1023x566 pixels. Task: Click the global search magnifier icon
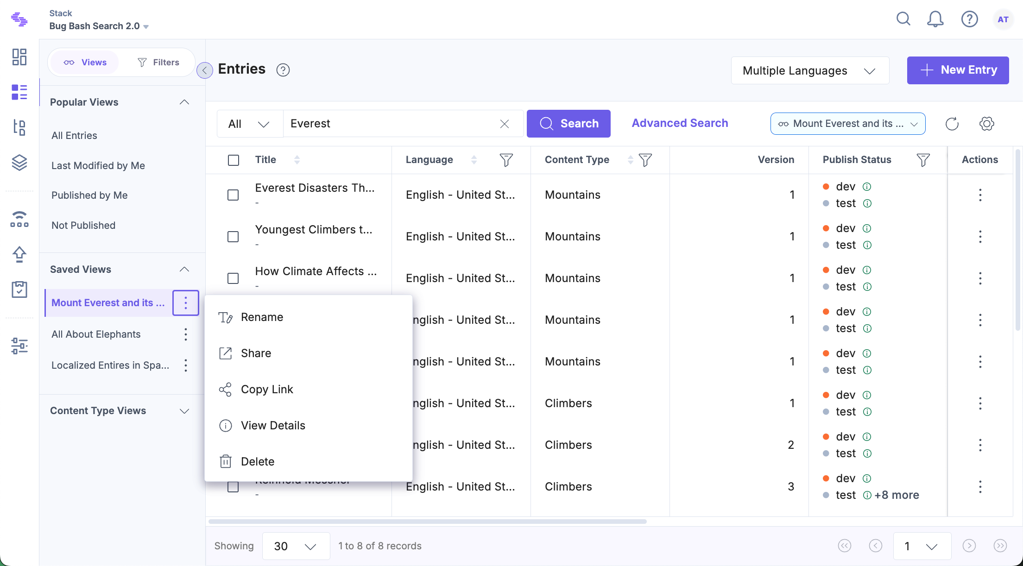pyautogui.click(x=903, y=19)
